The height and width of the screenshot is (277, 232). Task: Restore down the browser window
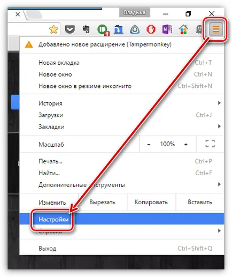coord(188,14)
